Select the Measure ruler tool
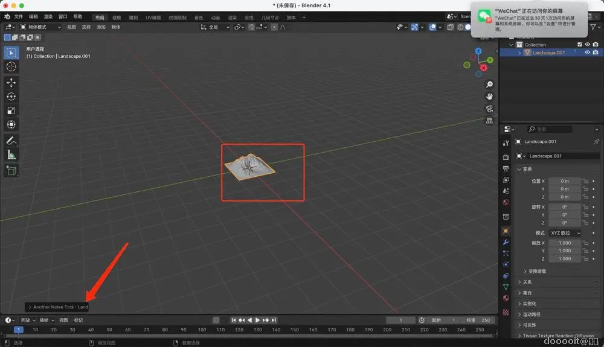Screen dimensions: 604x347 11,154
